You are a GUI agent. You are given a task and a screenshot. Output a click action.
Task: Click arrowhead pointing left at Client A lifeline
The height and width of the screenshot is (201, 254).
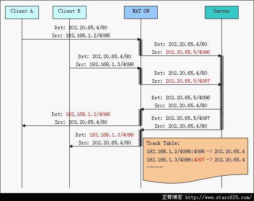(24, 126)
